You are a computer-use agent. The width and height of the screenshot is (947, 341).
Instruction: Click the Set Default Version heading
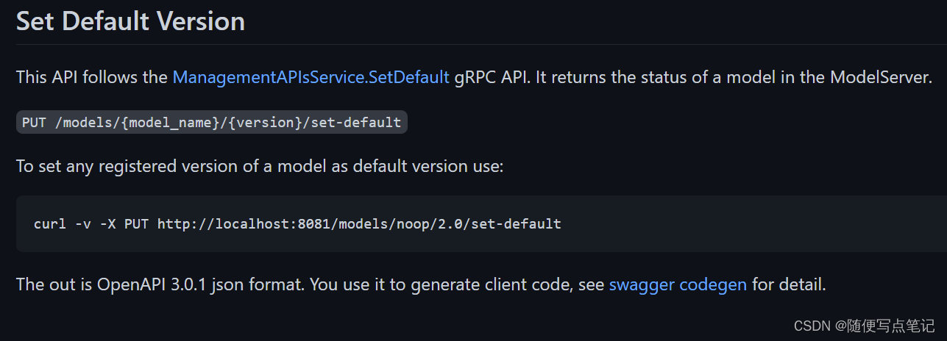tap(130, 21)
